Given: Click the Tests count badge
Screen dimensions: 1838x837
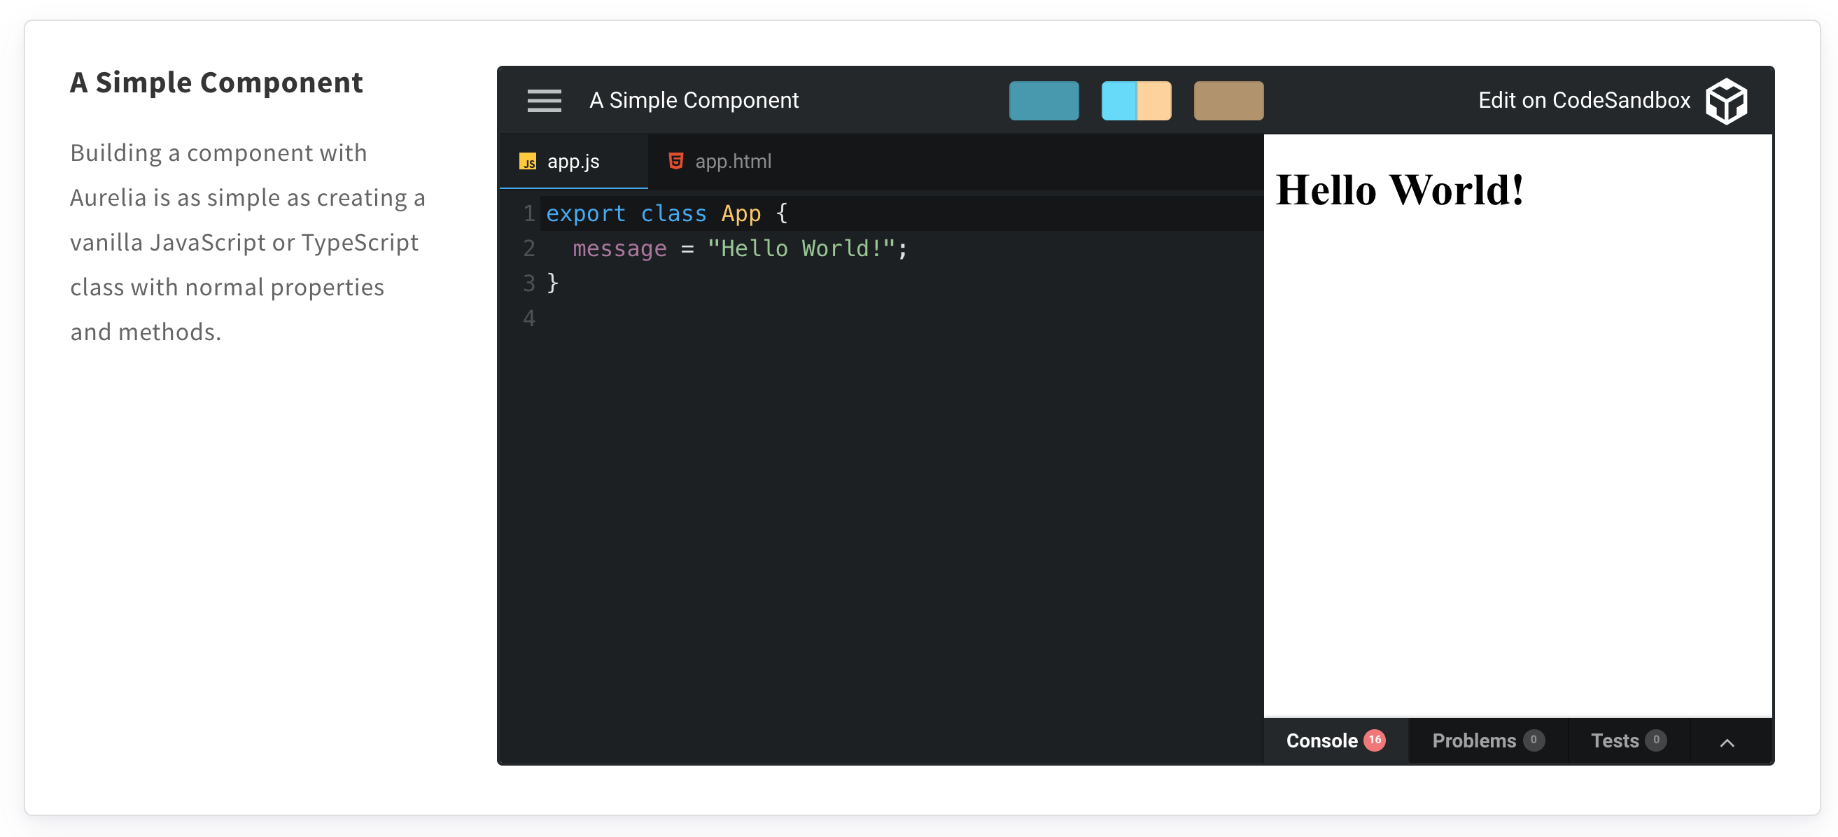Looking at the screenshot, I should tap(1655, 740).
